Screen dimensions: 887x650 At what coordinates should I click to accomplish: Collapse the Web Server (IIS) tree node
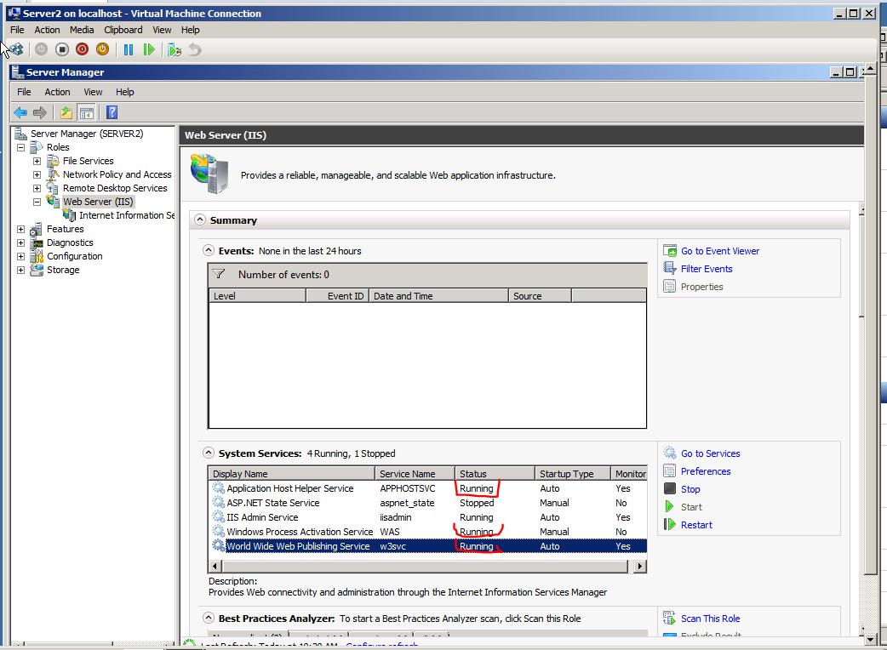coord(37,202)
